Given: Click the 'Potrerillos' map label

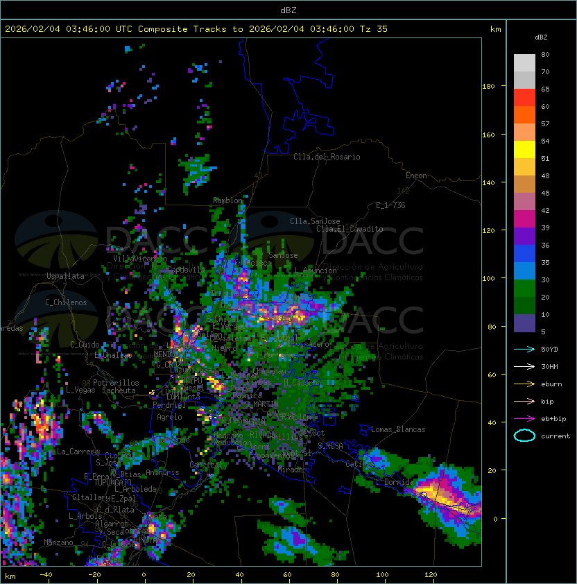Looking at the screenshot, I should (x=116, y=383).
